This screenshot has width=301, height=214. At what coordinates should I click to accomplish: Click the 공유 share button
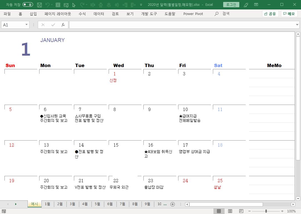270,14
